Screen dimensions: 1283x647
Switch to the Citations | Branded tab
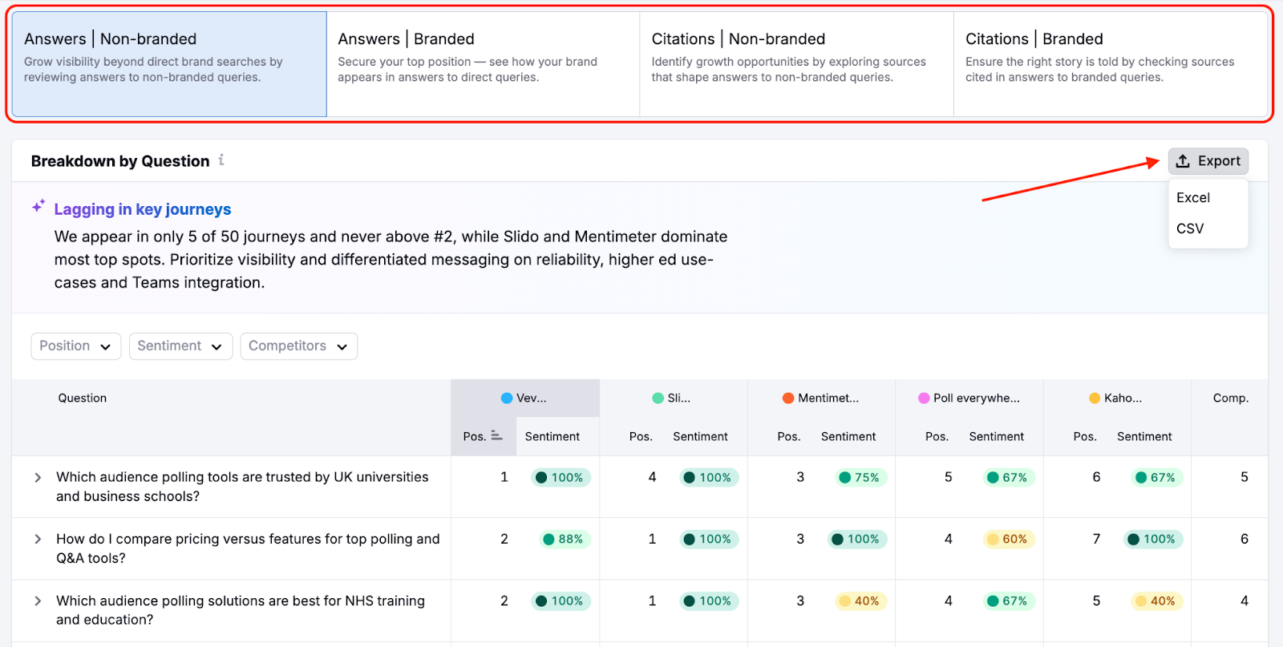[1111, 64]
